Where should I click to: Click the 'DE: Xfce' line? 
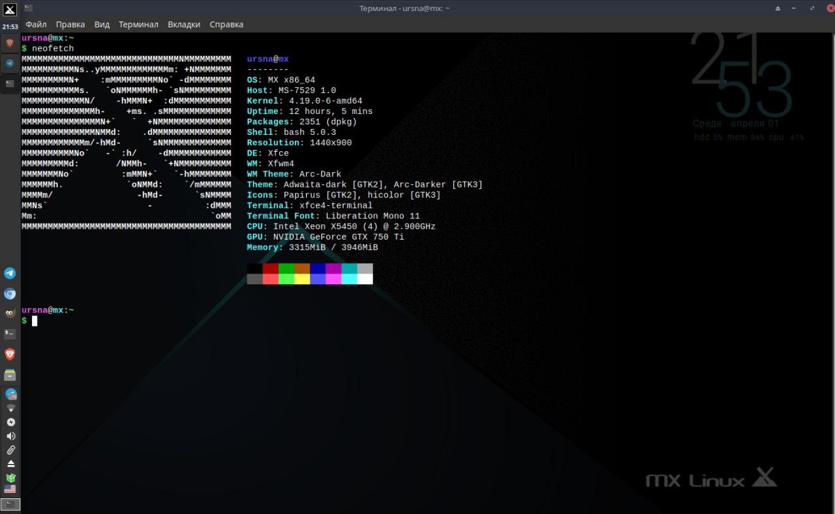click(x=268, y=152)
